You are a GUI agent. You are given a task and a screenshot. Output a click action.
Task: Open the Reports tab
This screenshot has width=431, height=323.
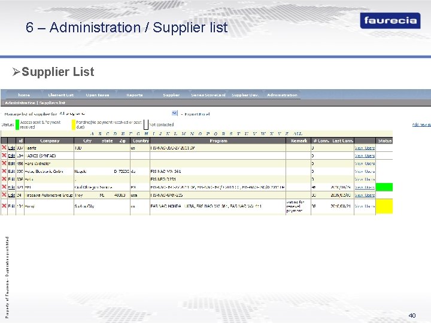(x=135, y=95)
